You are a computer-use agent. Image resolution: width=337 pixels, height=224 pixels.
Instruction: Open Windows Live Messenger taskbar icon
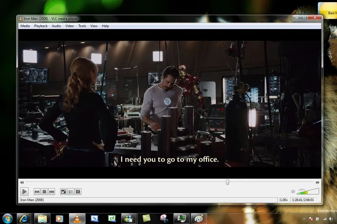[x=128, y=219]
